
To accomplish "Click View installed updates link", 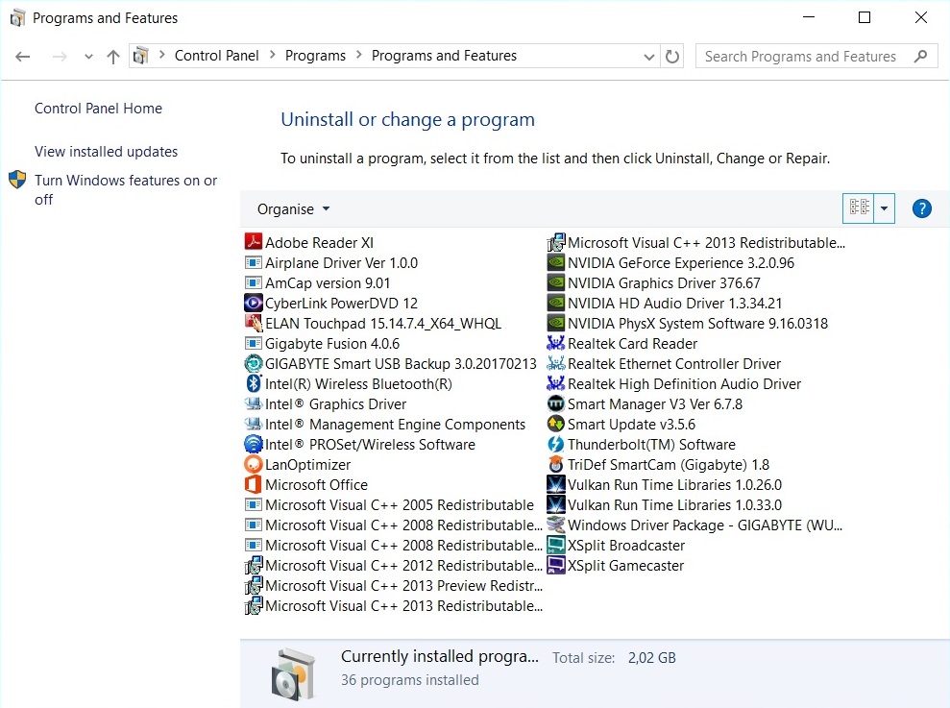I will 106,152.
